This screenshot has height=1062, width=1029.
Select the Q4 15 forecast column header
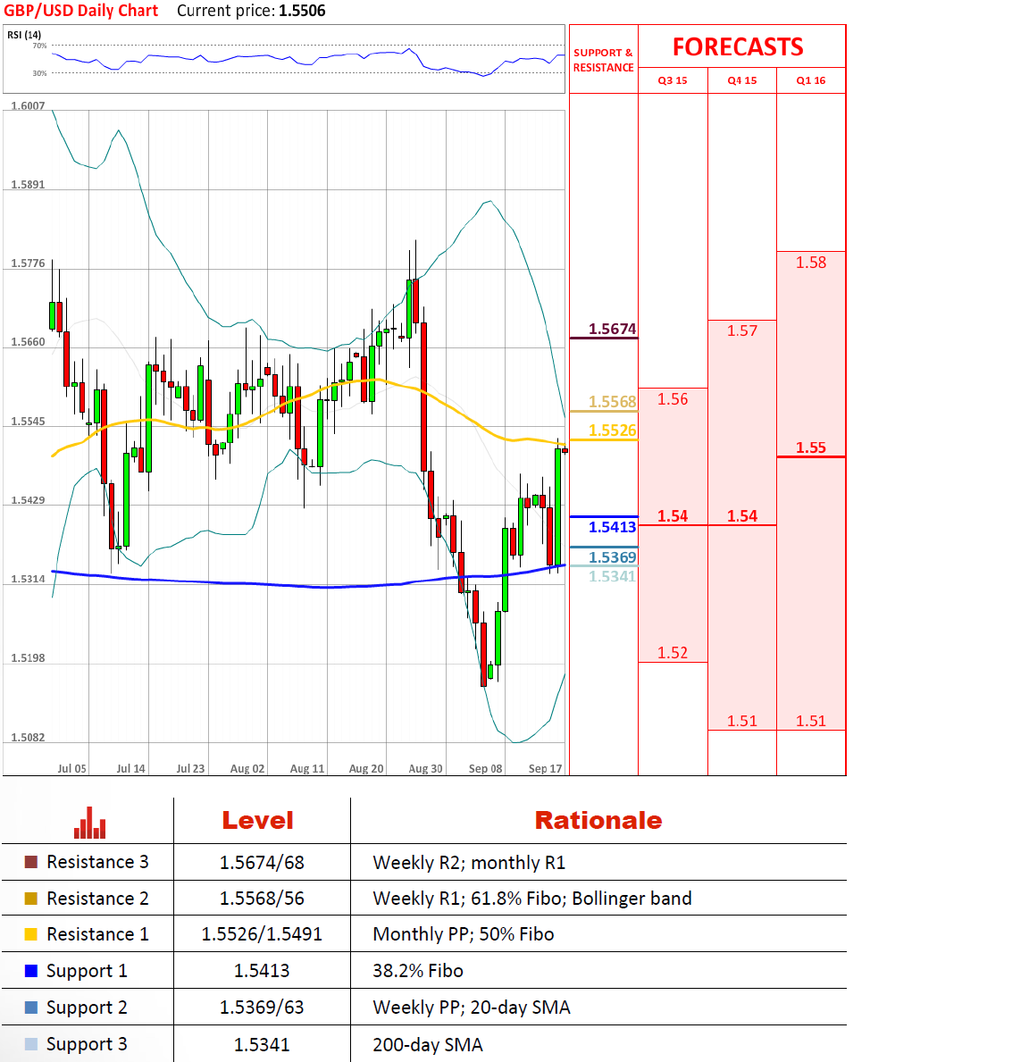click(741, 80)
